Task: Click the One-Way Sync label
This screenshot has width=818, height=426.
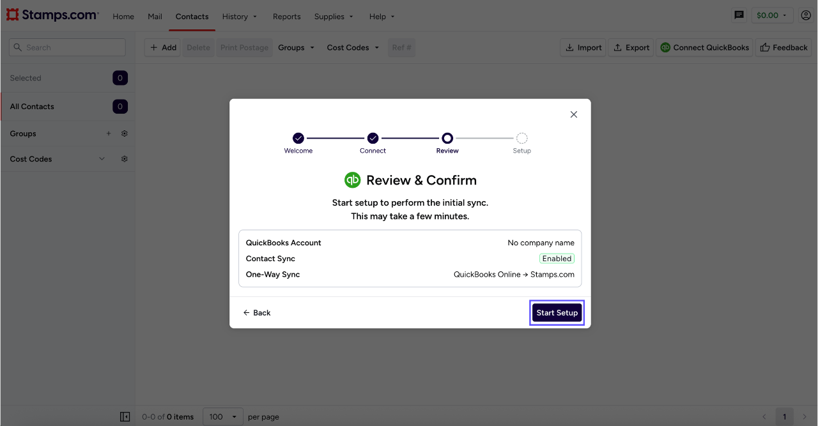Action: [x=273, y=275]
